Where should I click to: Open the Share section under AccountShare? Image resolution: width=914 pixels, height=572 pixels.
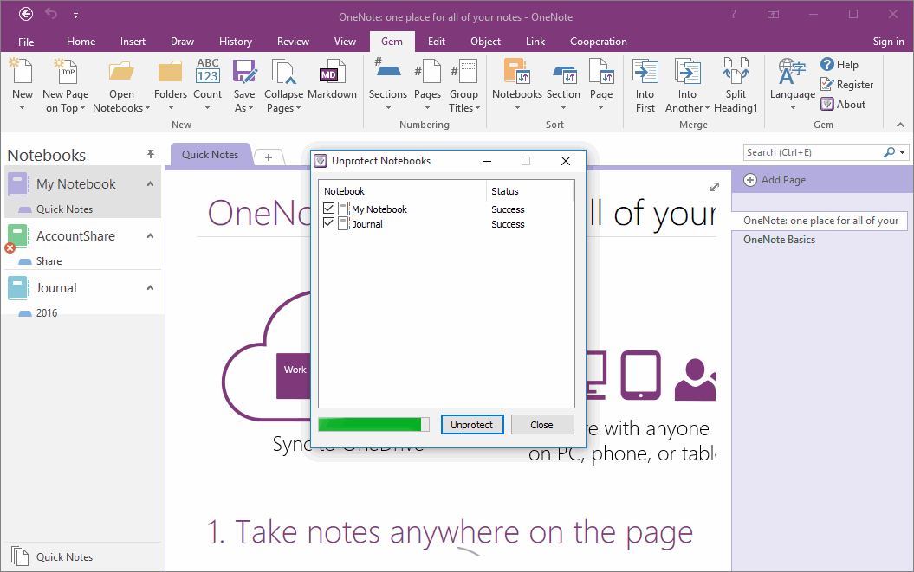pos(49,261)
